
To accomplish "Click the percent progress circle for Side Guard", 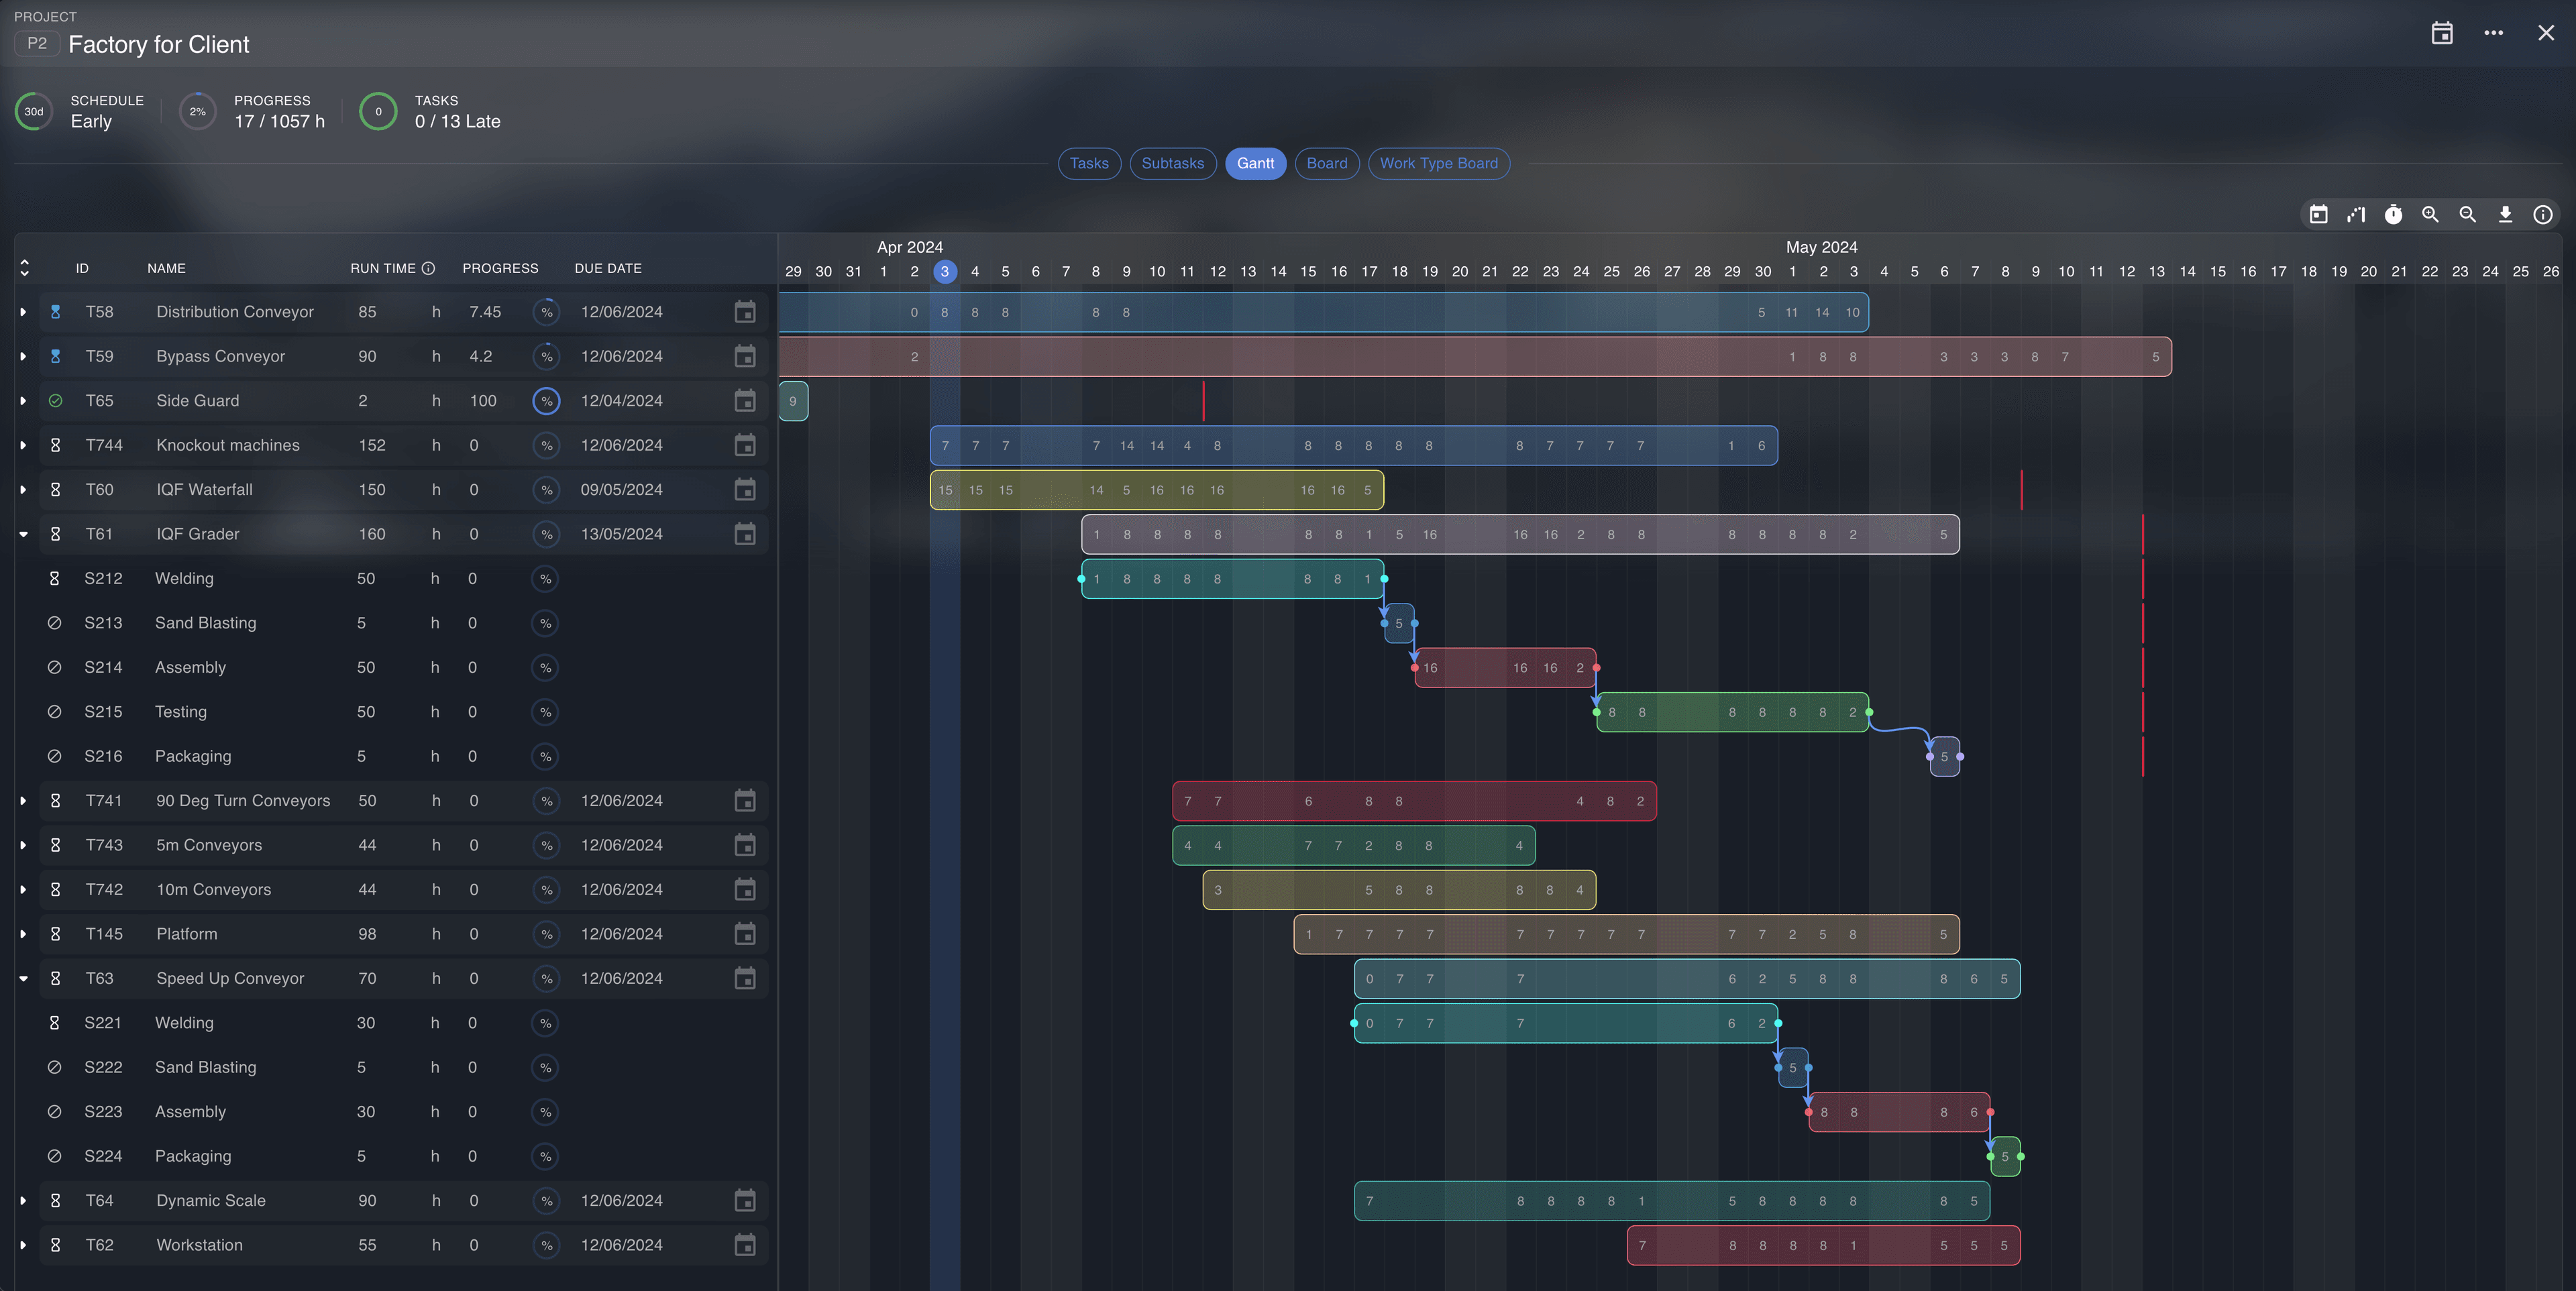I will click(x=546, y=401).
